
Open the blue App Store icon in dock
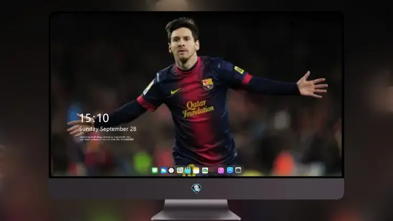[x=230, y=170]
